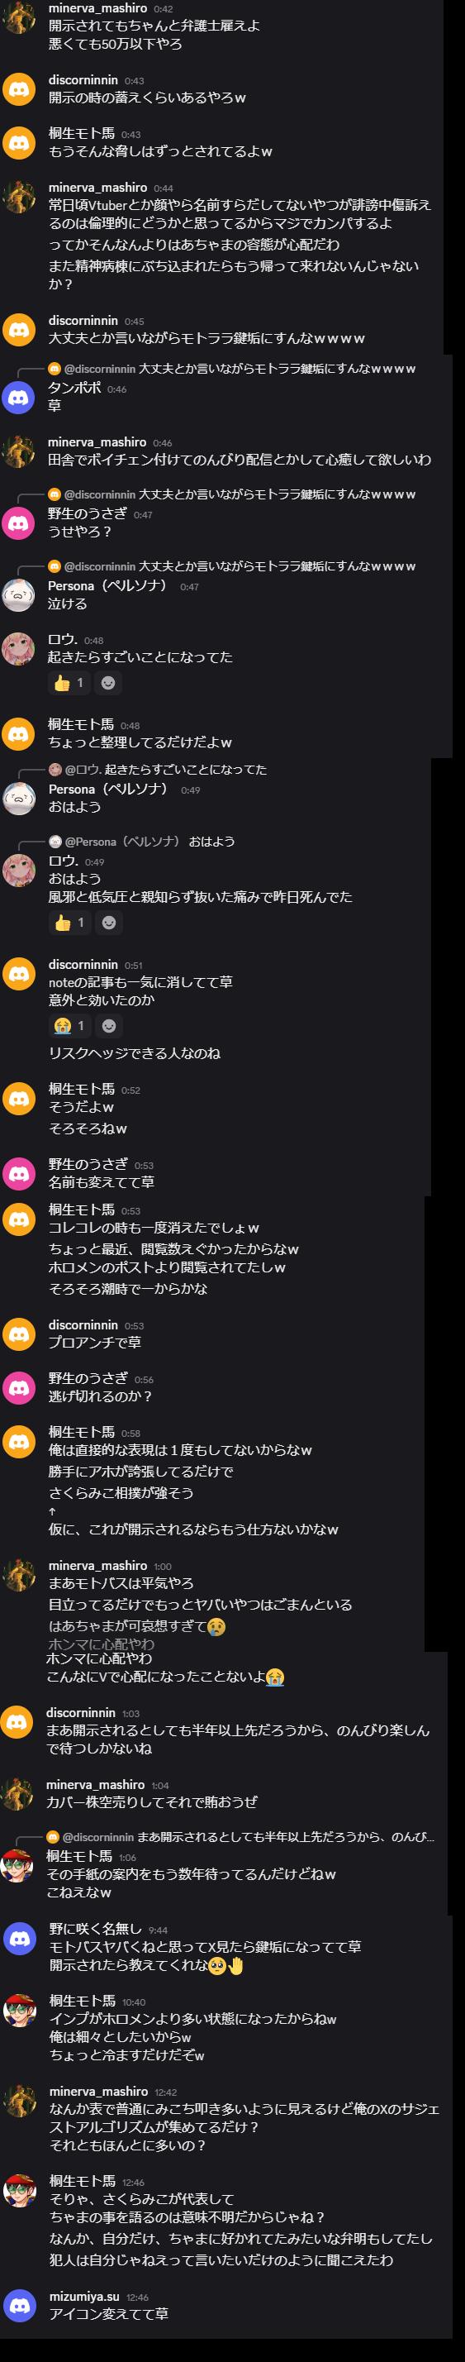Open 野に咲く名無し's blue avatar at 9:44
465x2362 pixels.
pos(20,1937)
